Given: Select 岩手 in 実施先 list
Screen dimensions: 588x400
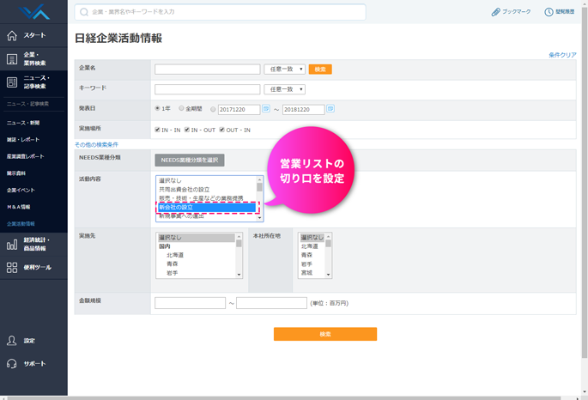Looking at the screenshot, I should pyautogui.click(x=173, y=273).
